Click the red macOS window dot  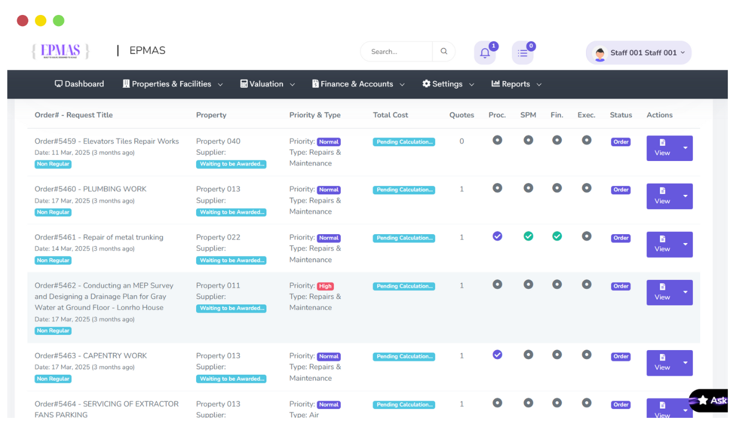[23, 21]
